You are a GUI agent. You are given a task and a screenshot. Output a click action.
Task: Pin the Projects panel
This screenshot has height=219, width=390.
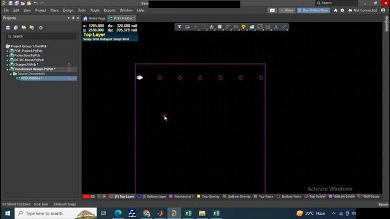pos(73,18)
